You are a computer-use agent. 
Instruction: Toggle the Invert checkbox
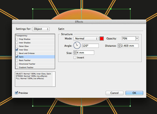coord(75,58)
